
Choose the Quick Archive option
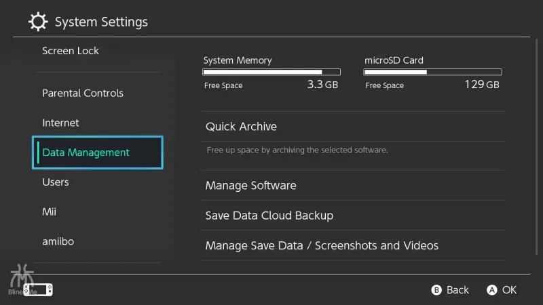point(352,127)
